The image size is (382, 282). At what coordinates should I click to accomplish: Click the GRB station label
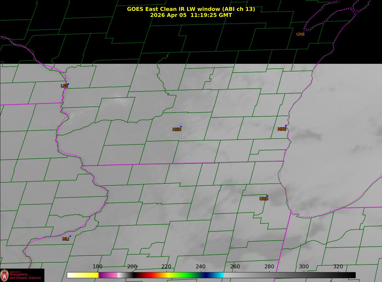point(300,34)
